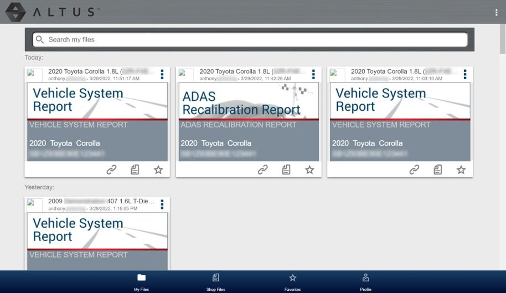This screenshot has height=293, width=506.
Task: Click link icon on 11:03:10 AM report card
Action: click(414, 170)
